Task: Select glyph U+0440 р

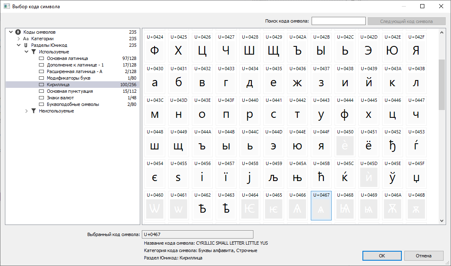Action: 250,111
